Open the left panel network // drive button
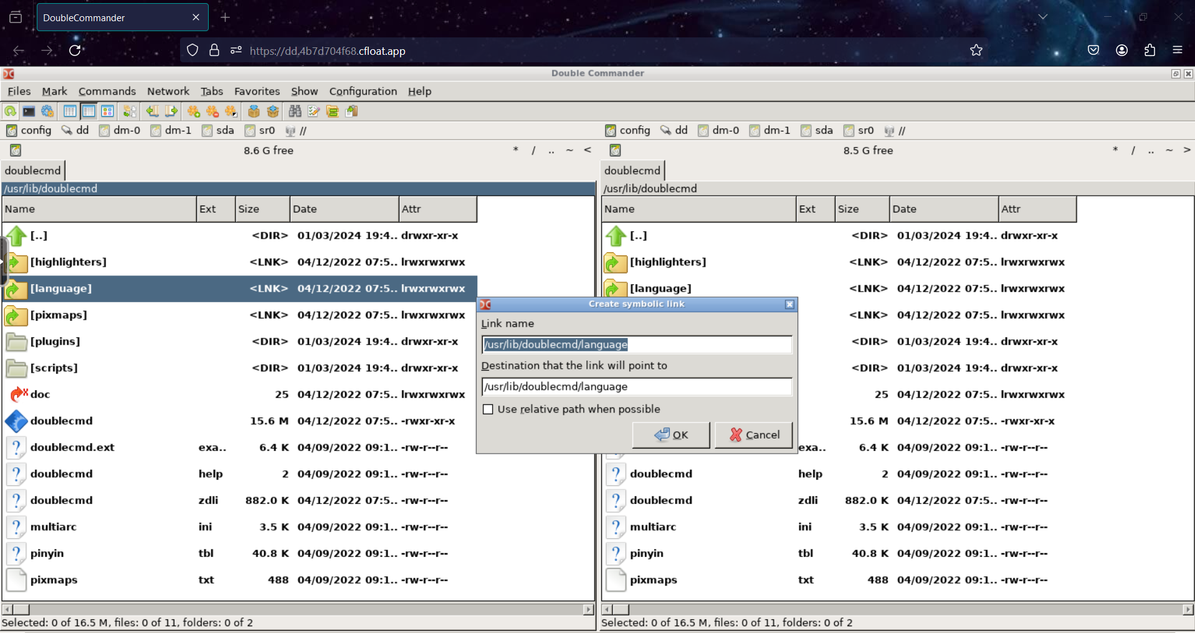 (x=295, y=130)
